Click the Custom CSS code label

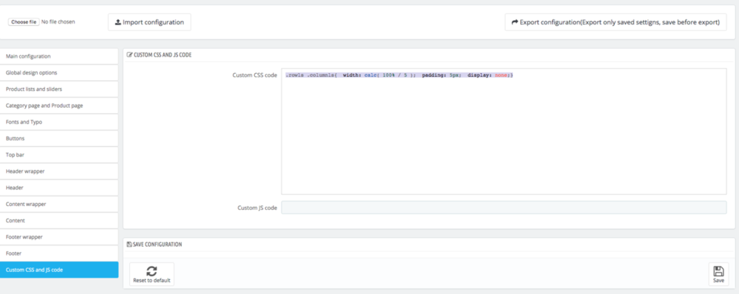(254, 75)
